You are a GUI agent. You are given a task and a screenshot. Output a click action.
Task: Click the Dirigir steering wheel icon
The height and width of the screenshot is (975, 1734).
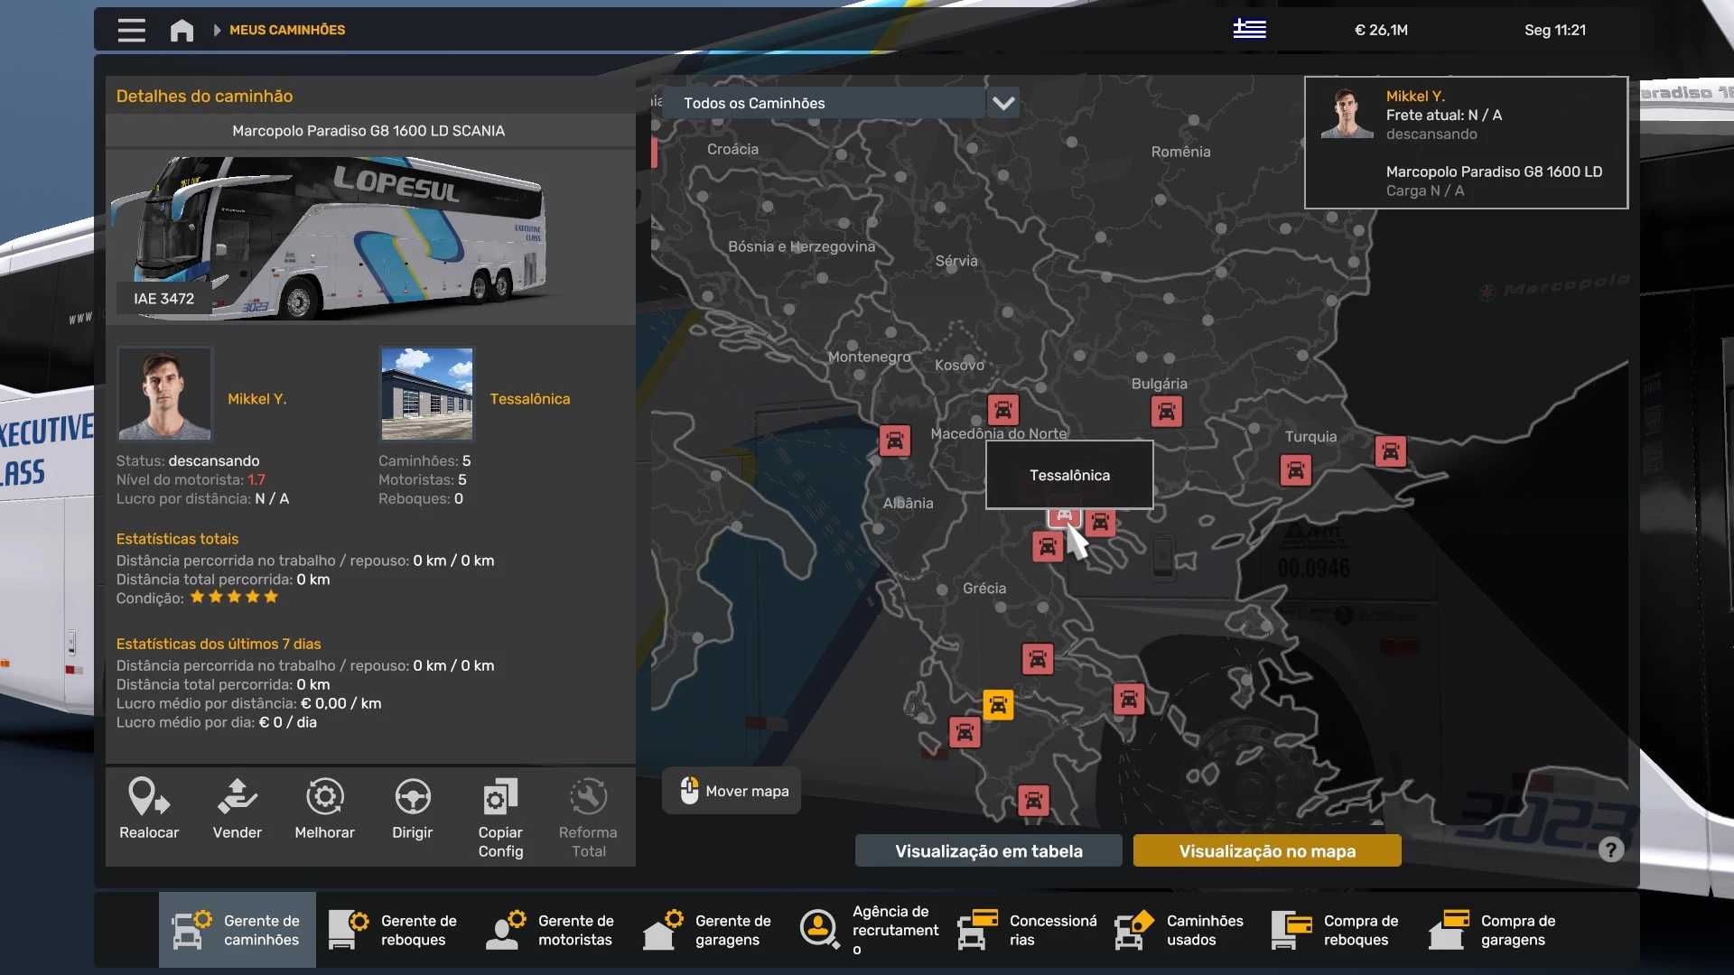(x=413, y=797)
